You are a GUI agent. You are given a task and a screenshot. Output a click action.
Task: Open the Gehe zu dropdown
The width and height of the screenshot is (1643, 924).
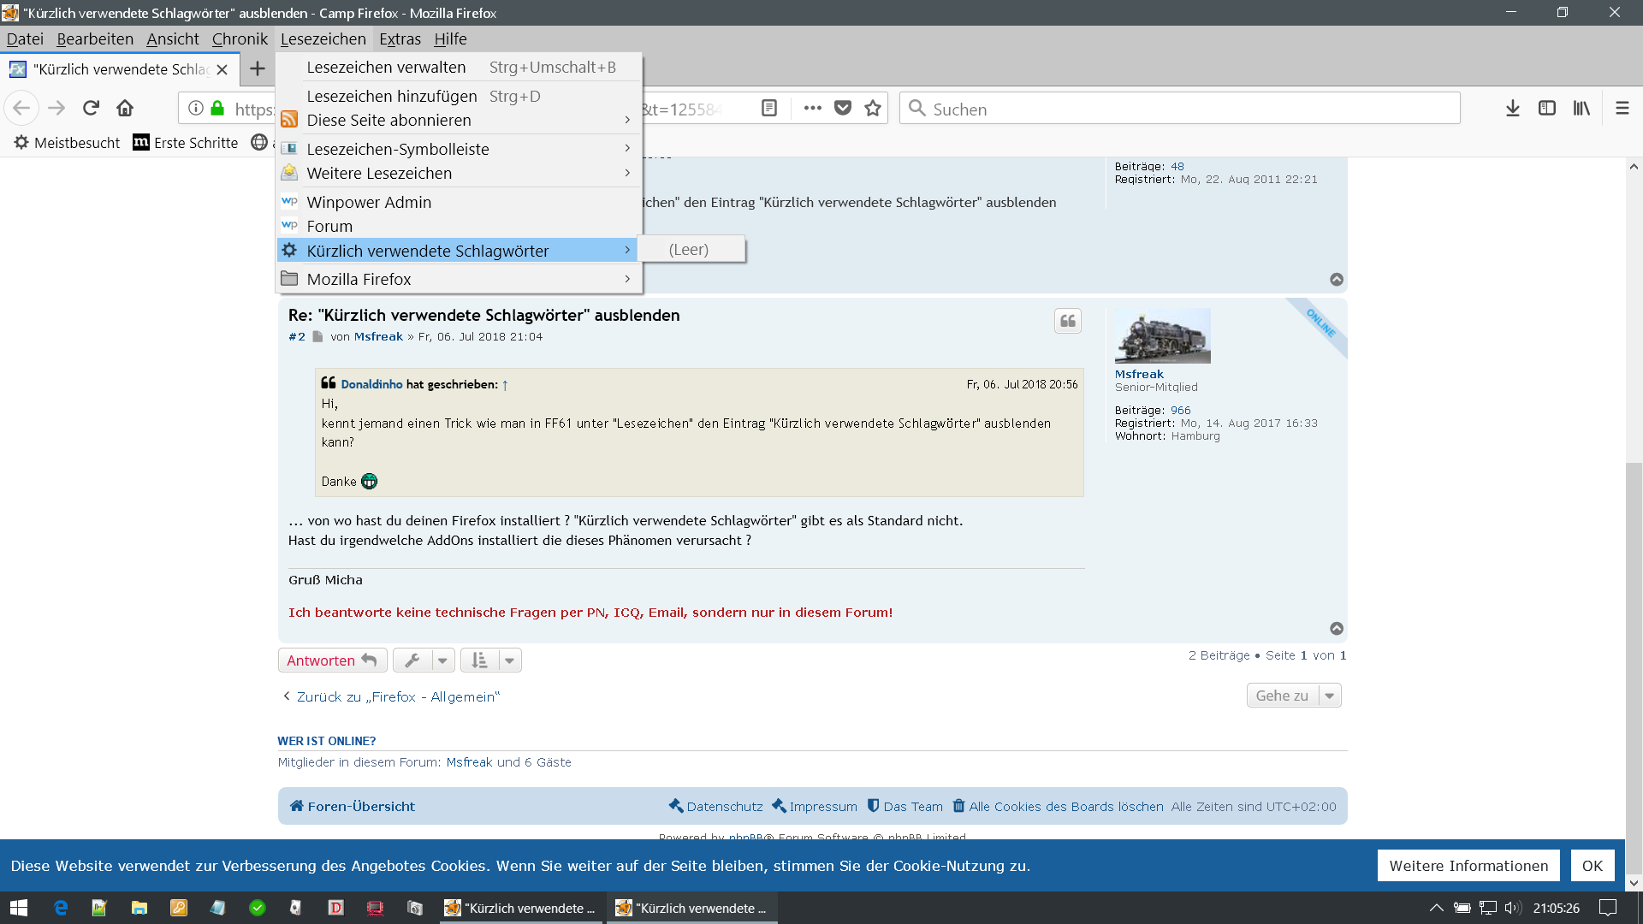click(x=1293, y=696)
